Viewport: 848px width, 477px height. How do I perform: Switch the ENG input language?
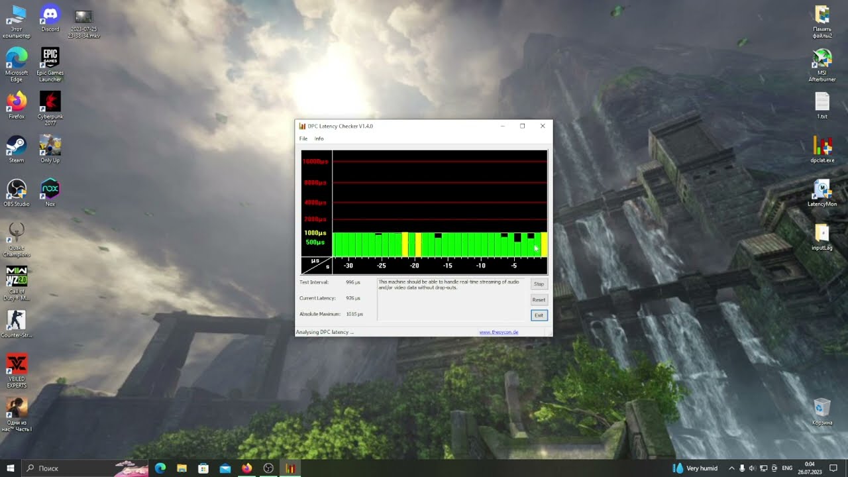tap(787, 468)
